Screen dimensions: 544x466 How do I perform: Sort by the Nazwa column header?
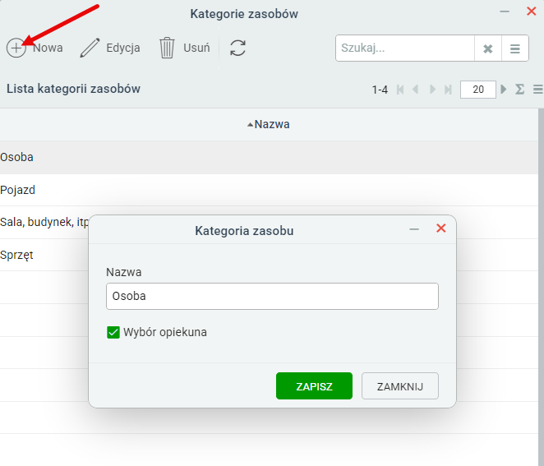(268, 124)
